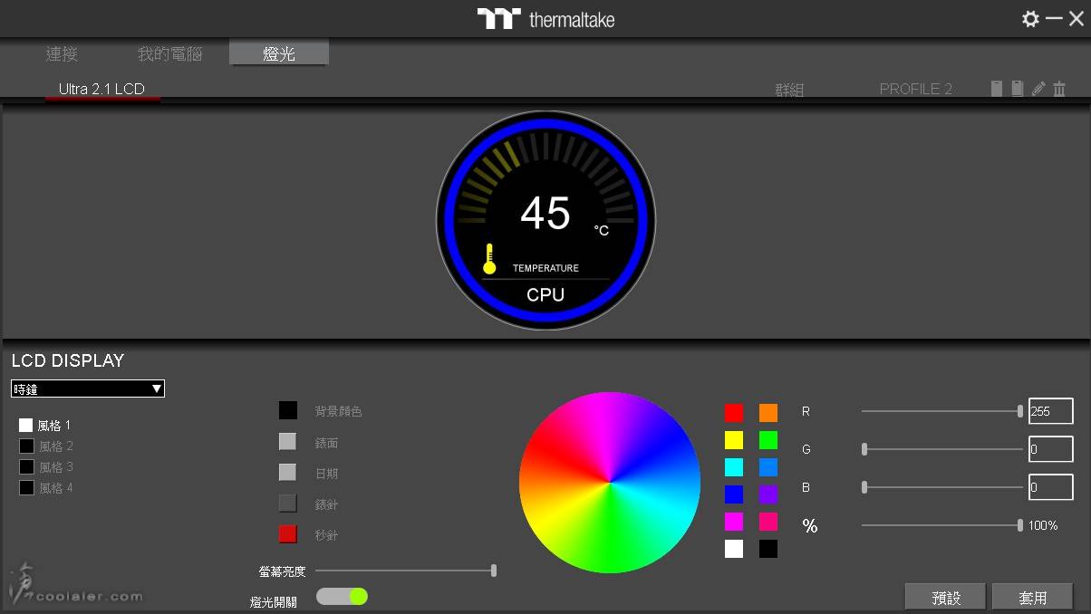This screenshot has width=1091, height=614.
Task: Click the 套用 apply button
Action: pos(1032,597)
